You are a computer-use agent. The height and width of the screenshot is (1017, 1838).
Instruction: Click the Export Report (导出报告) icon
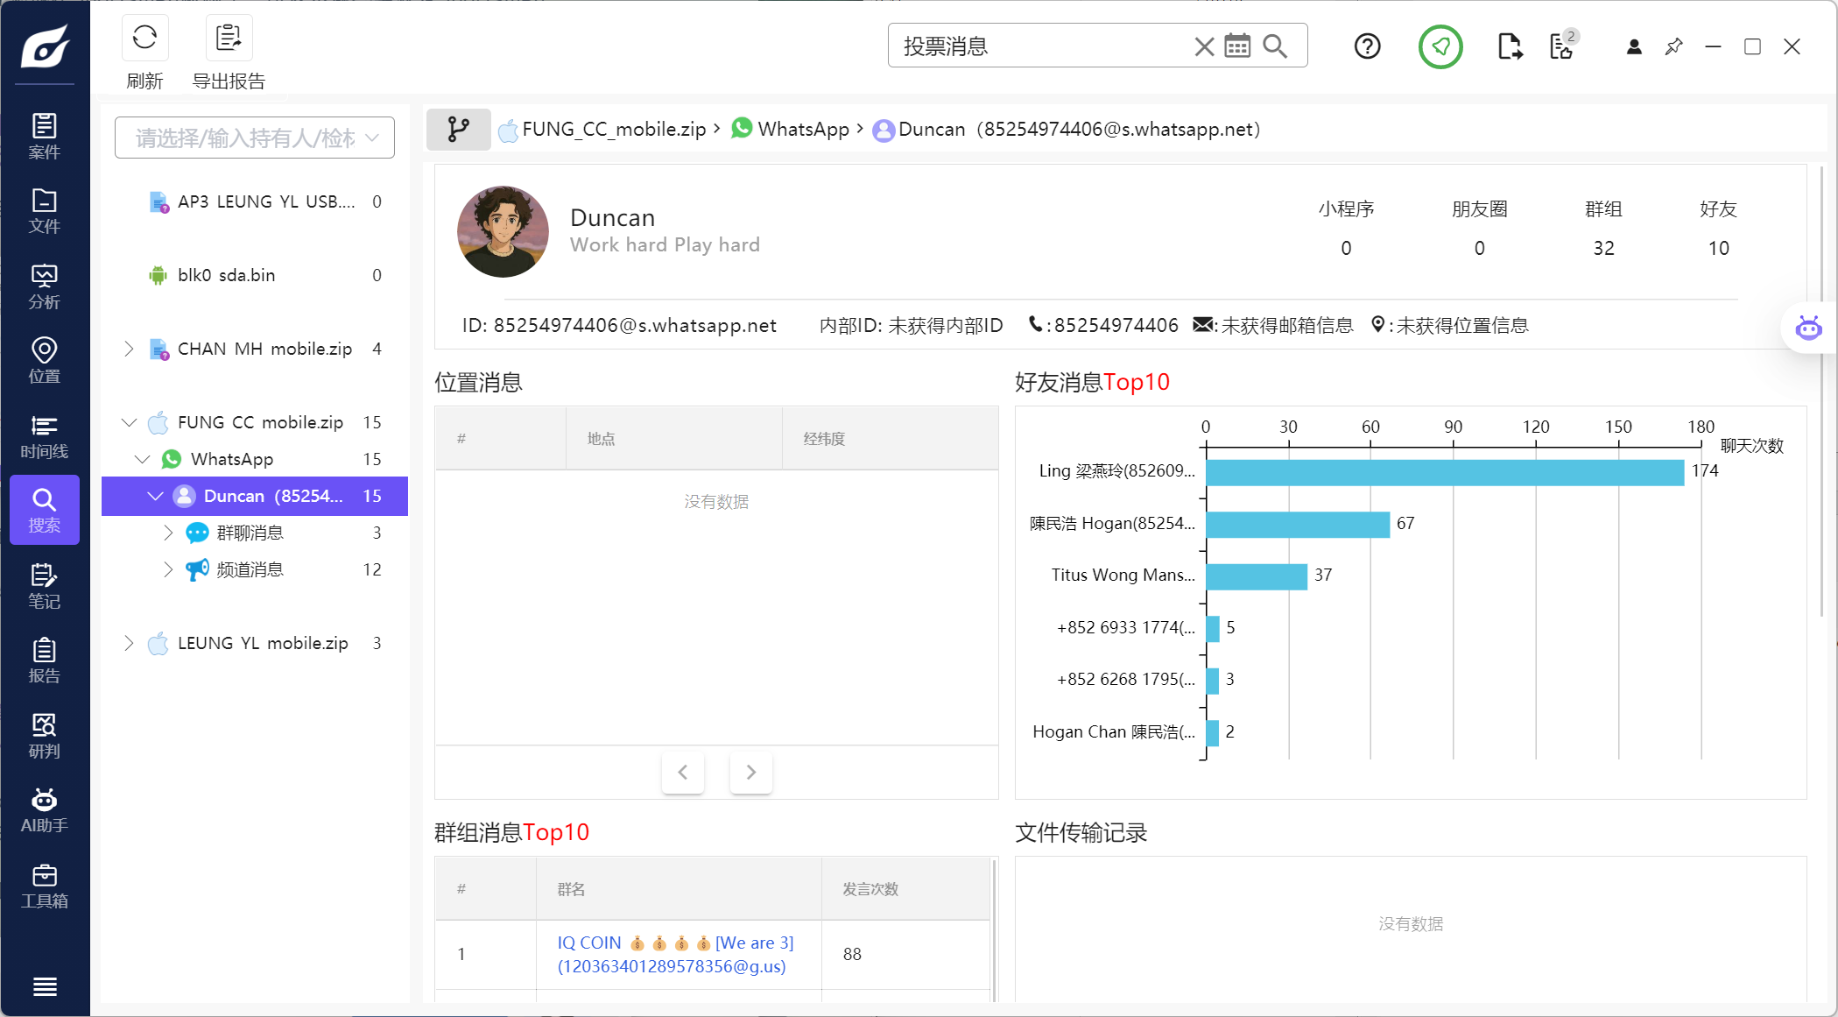pos(229,38)
